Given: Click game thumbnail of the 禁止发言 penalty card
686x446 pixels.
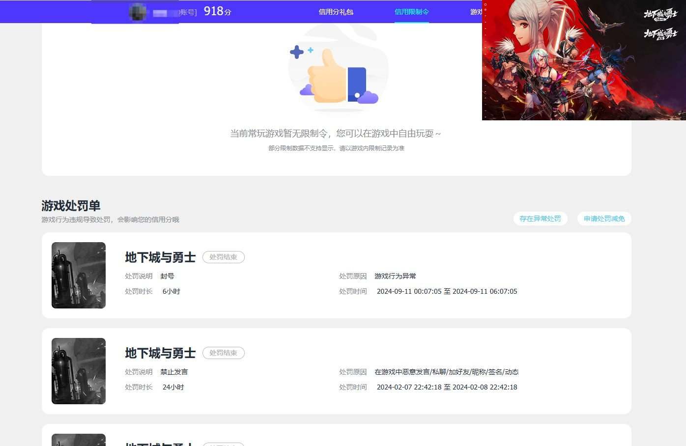Looking at the screenshot, I should click(79, 371).
